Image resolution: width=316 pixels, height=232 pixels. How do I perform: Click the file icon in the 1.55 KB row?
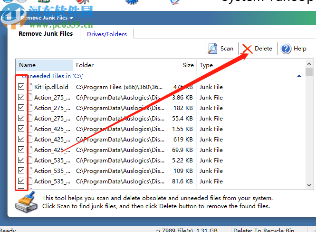click(x=30, y=129)
